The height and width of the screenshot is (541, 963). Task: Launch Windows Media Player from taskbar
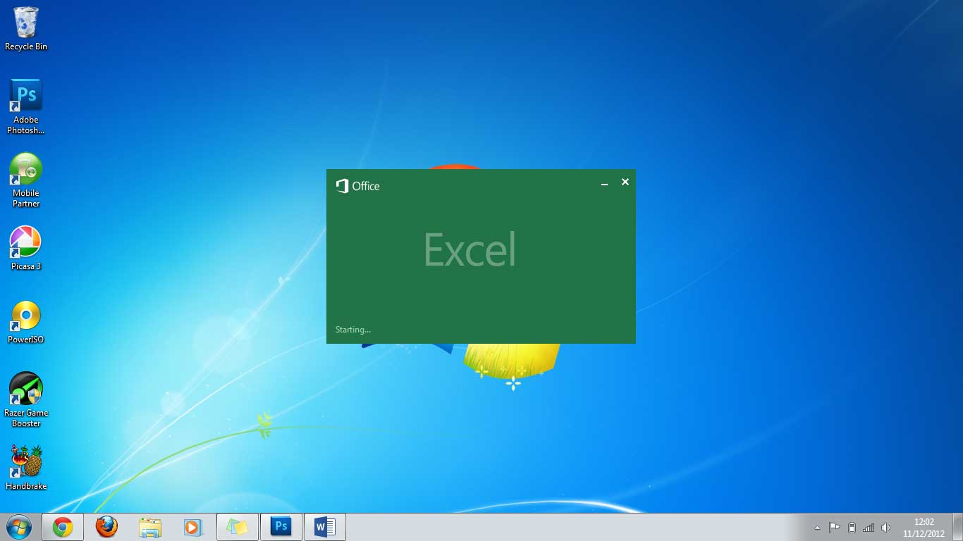(x=193, y=527)
